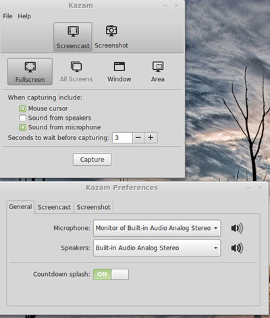The width and height of the screenshot is (270, 318).
Task: Open the File menu in Kazam
Action: pyautogui.click(x=7, y=16)
